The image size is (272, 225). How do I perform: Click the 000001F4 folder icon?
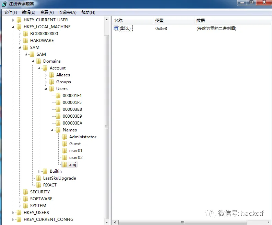(x=58, y=96)
